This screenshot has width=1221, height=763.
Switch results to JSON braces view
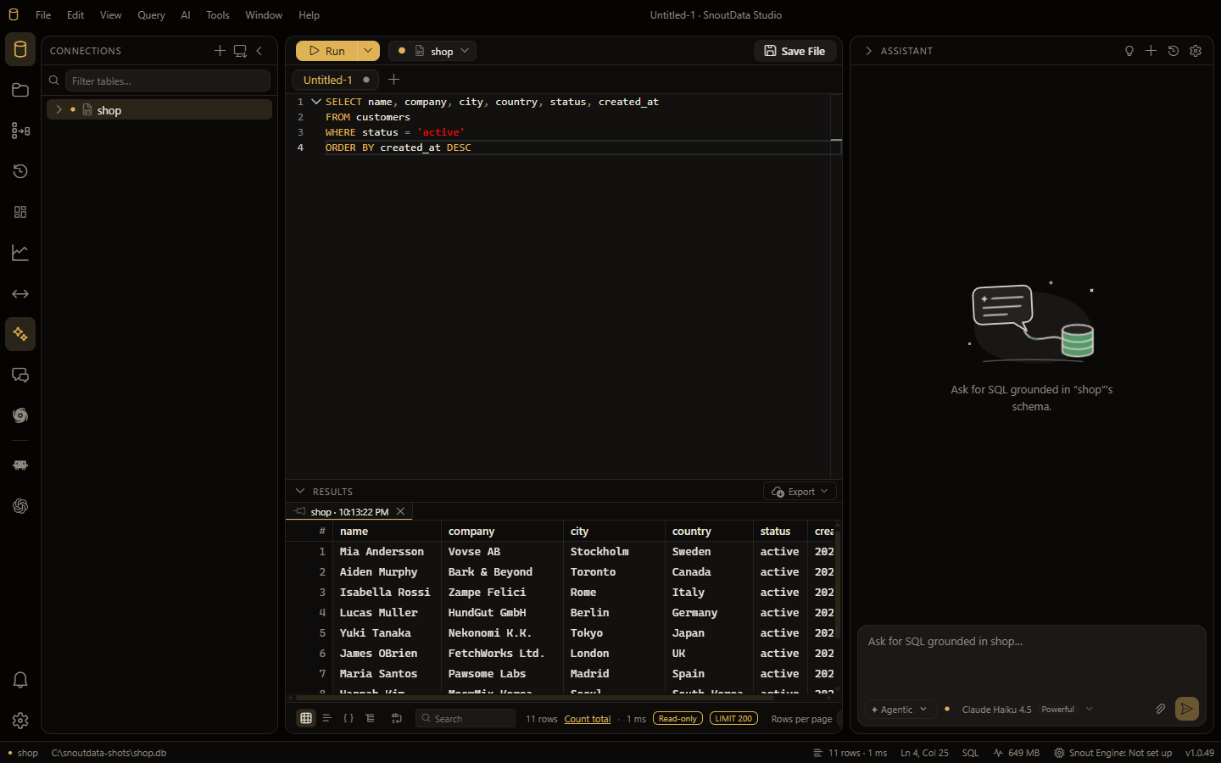click(348, 718)
